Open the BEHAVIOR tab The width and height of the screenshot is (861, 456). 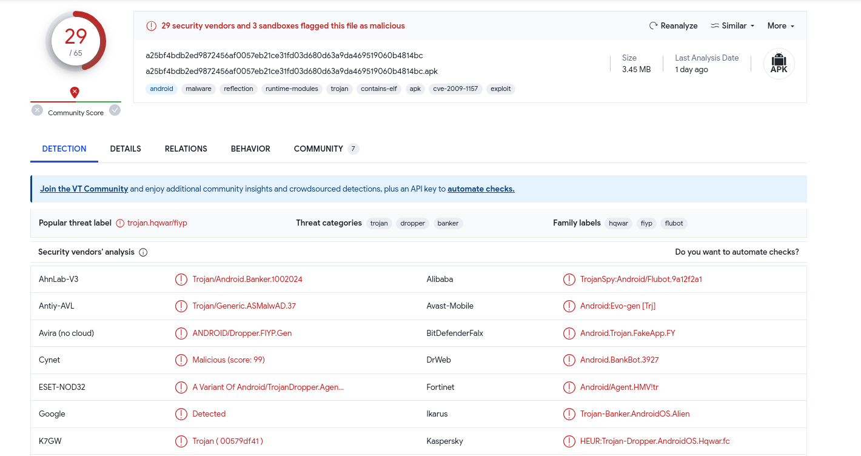pos(250,149)
